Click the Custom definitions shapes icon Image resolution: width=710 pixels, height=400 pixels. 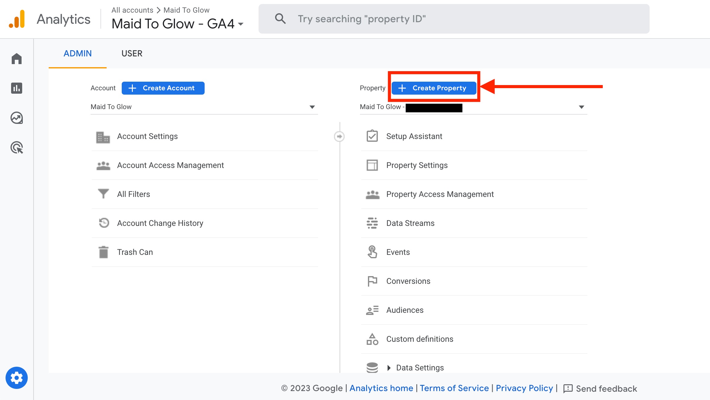tap(372, 339)
